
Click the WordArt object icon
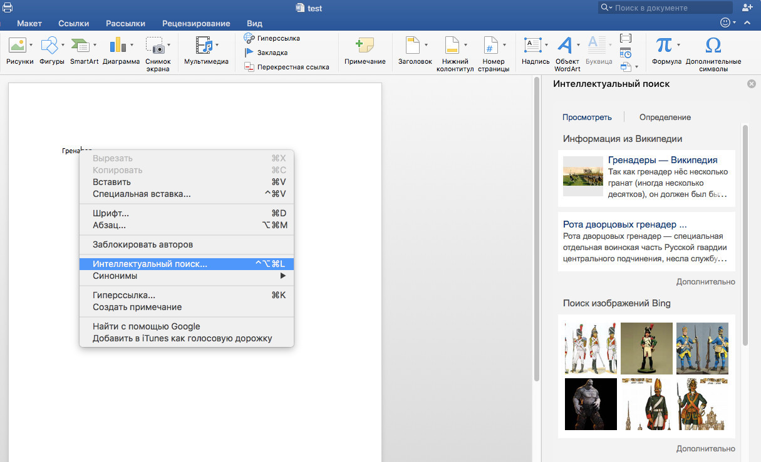(564, 45)
